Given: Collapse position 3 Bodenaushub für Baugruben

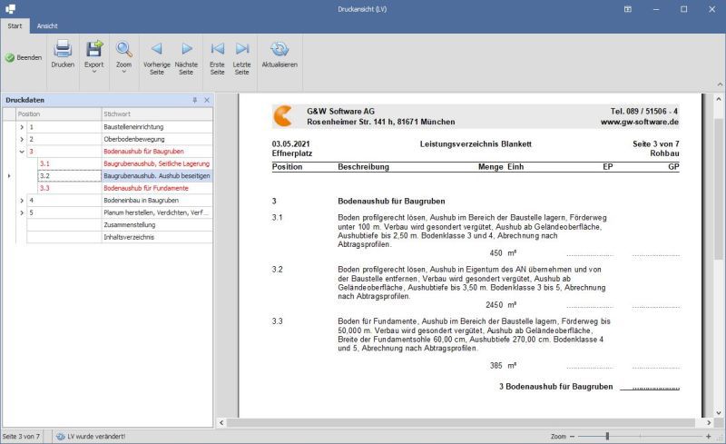Looking at the screenshot, I should point(22,152).
